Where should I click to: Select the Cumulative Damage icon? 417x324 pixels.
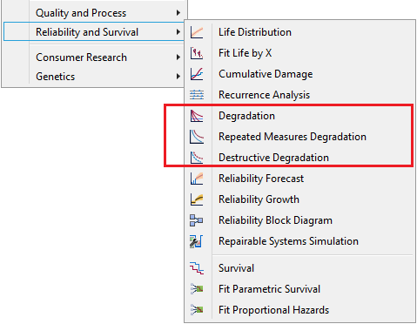(197, 74)
